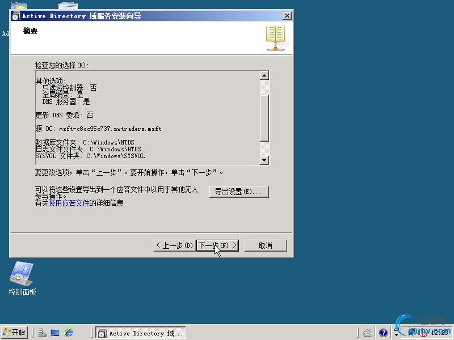Open the 控制面板 desktop icon
This screenshot has height=340, width=454.
(x=22, y=278)
